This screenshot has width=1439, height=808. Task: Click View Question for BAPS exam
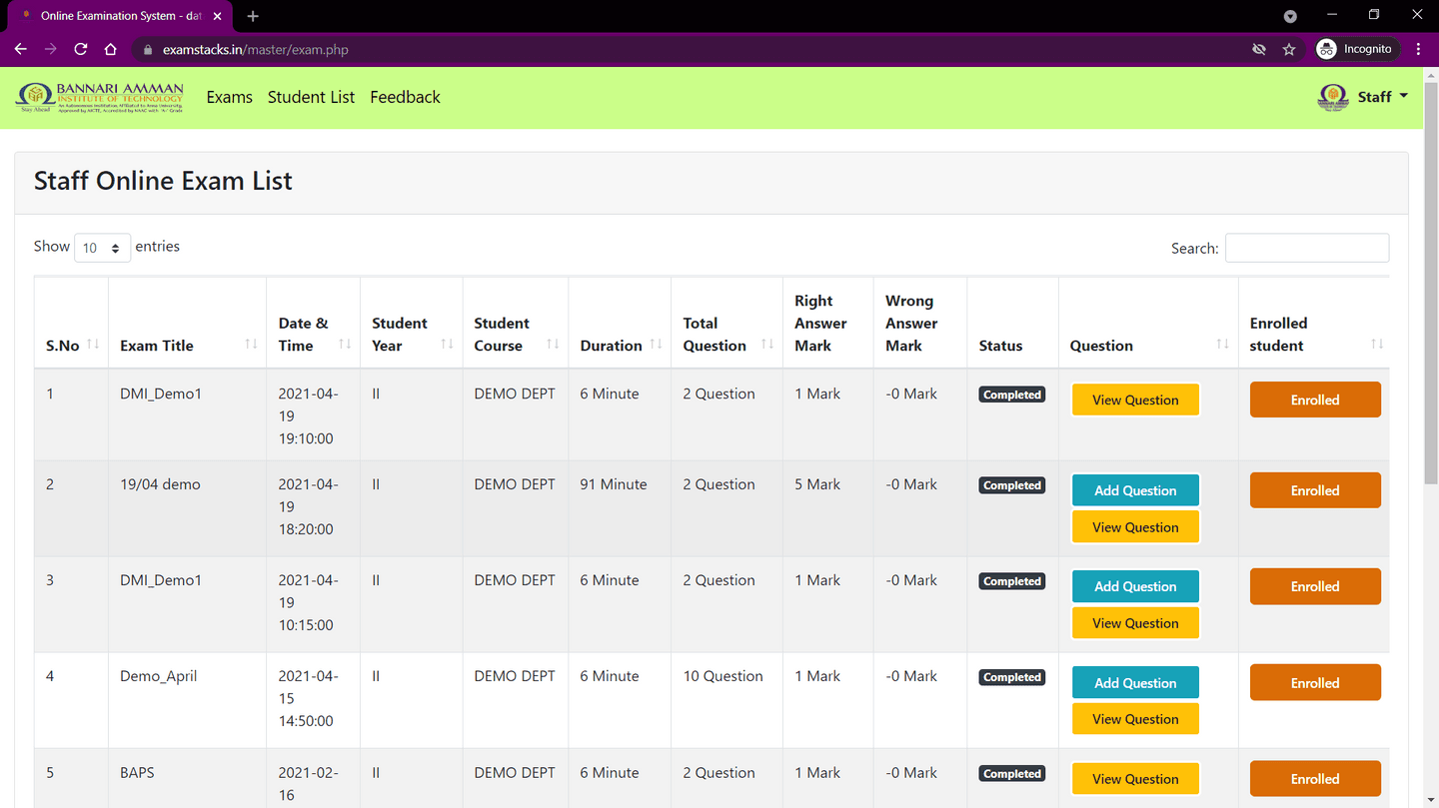(1135, 779)
